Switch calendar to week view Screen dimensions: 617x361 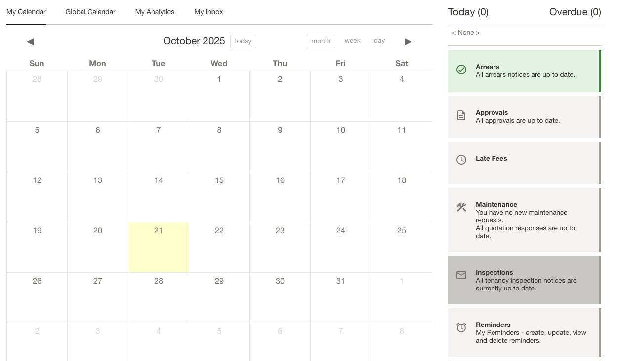[352, 41]
